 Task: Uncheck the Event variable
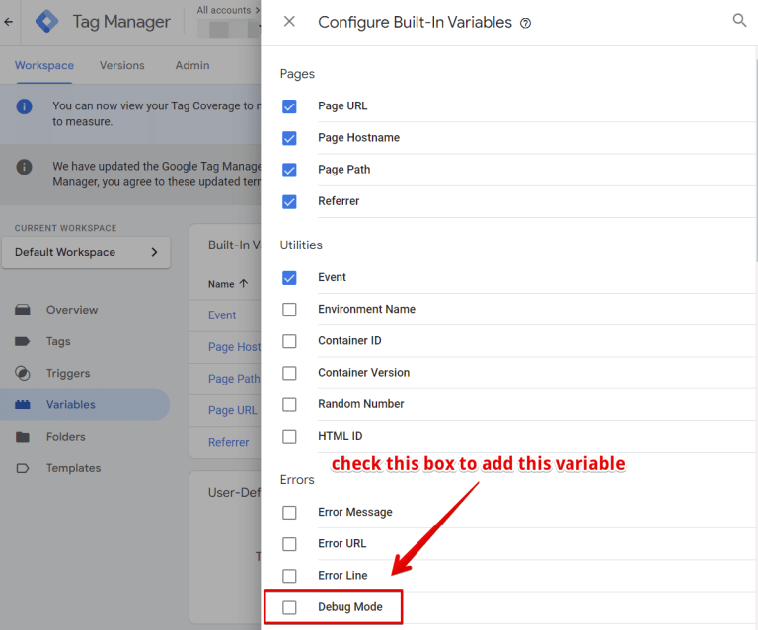(289, 278)
